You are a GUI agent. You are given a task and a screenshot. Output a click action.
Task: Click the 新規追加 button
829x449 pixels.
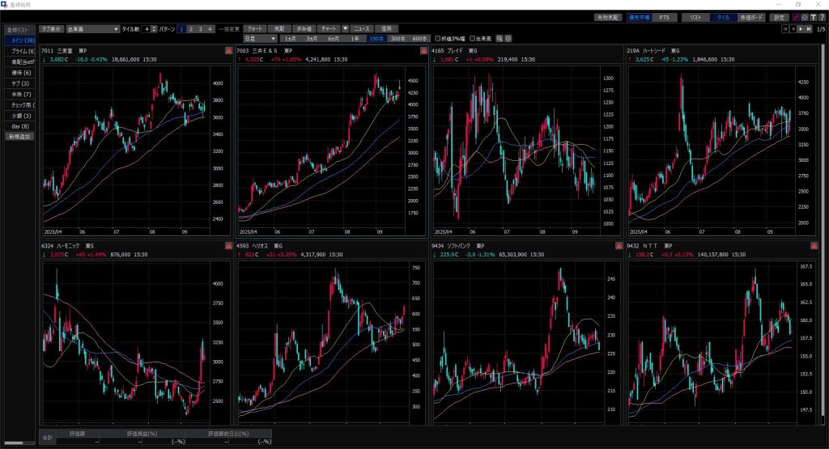click(19, 137)
